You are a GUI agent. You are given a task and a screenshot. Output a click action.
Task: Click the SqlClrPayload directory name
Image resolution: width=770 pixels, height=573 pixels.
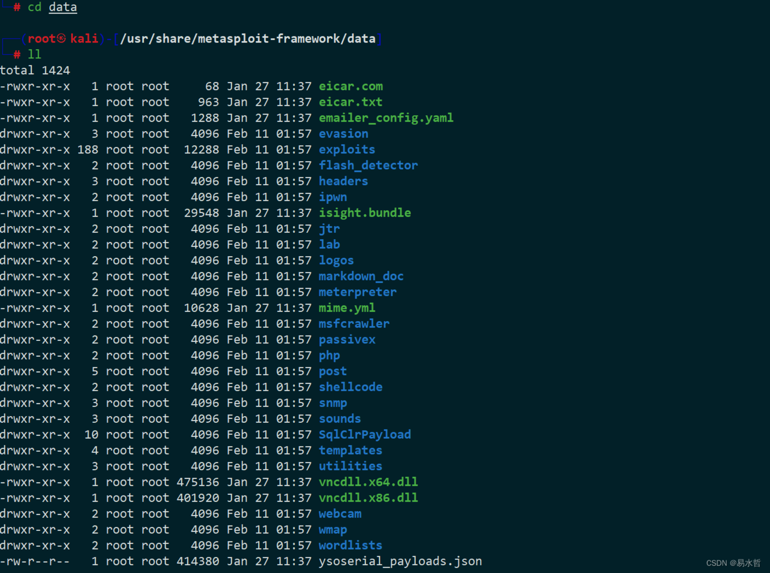pos(365,435)
